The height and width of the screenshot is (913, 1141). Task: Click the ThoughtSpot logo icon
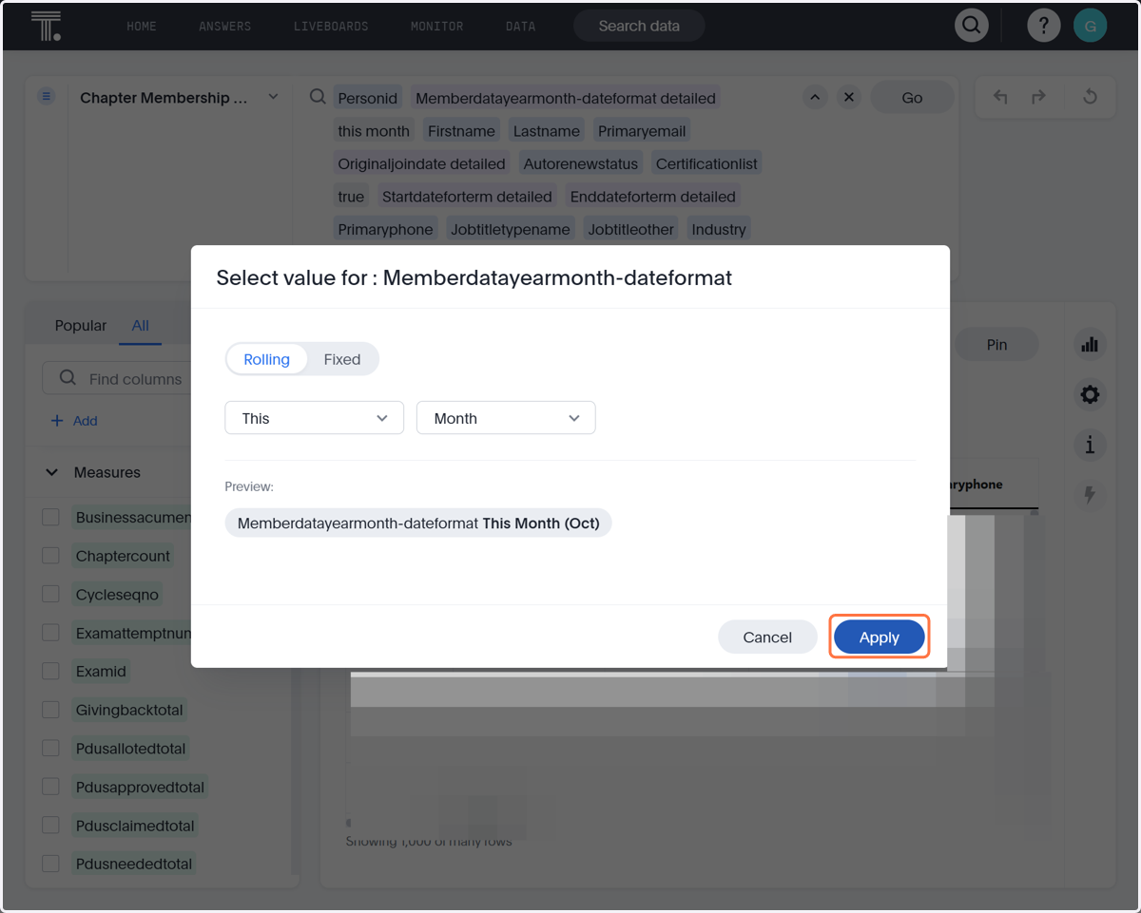click(46, 26)
